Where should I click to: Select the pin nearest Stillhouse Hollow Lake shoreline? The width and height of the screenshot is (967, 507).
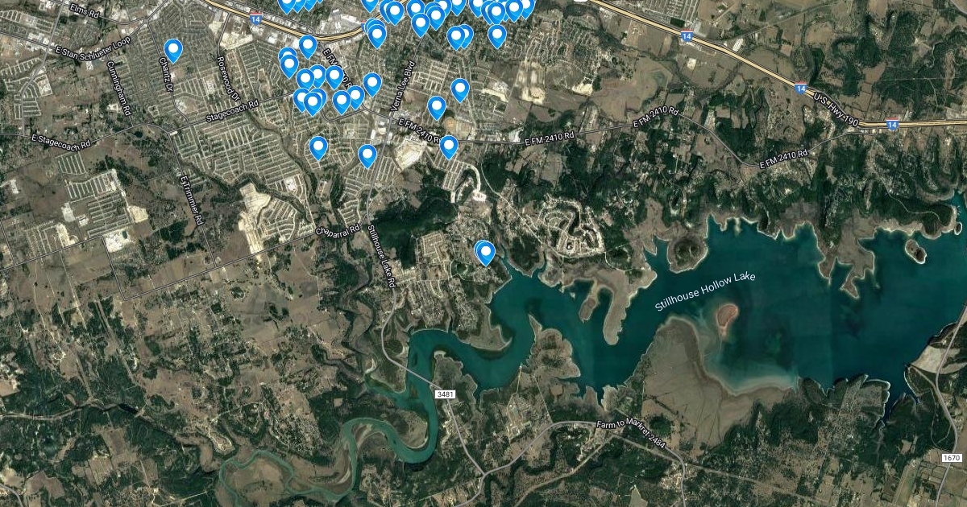tap(485, 253)
